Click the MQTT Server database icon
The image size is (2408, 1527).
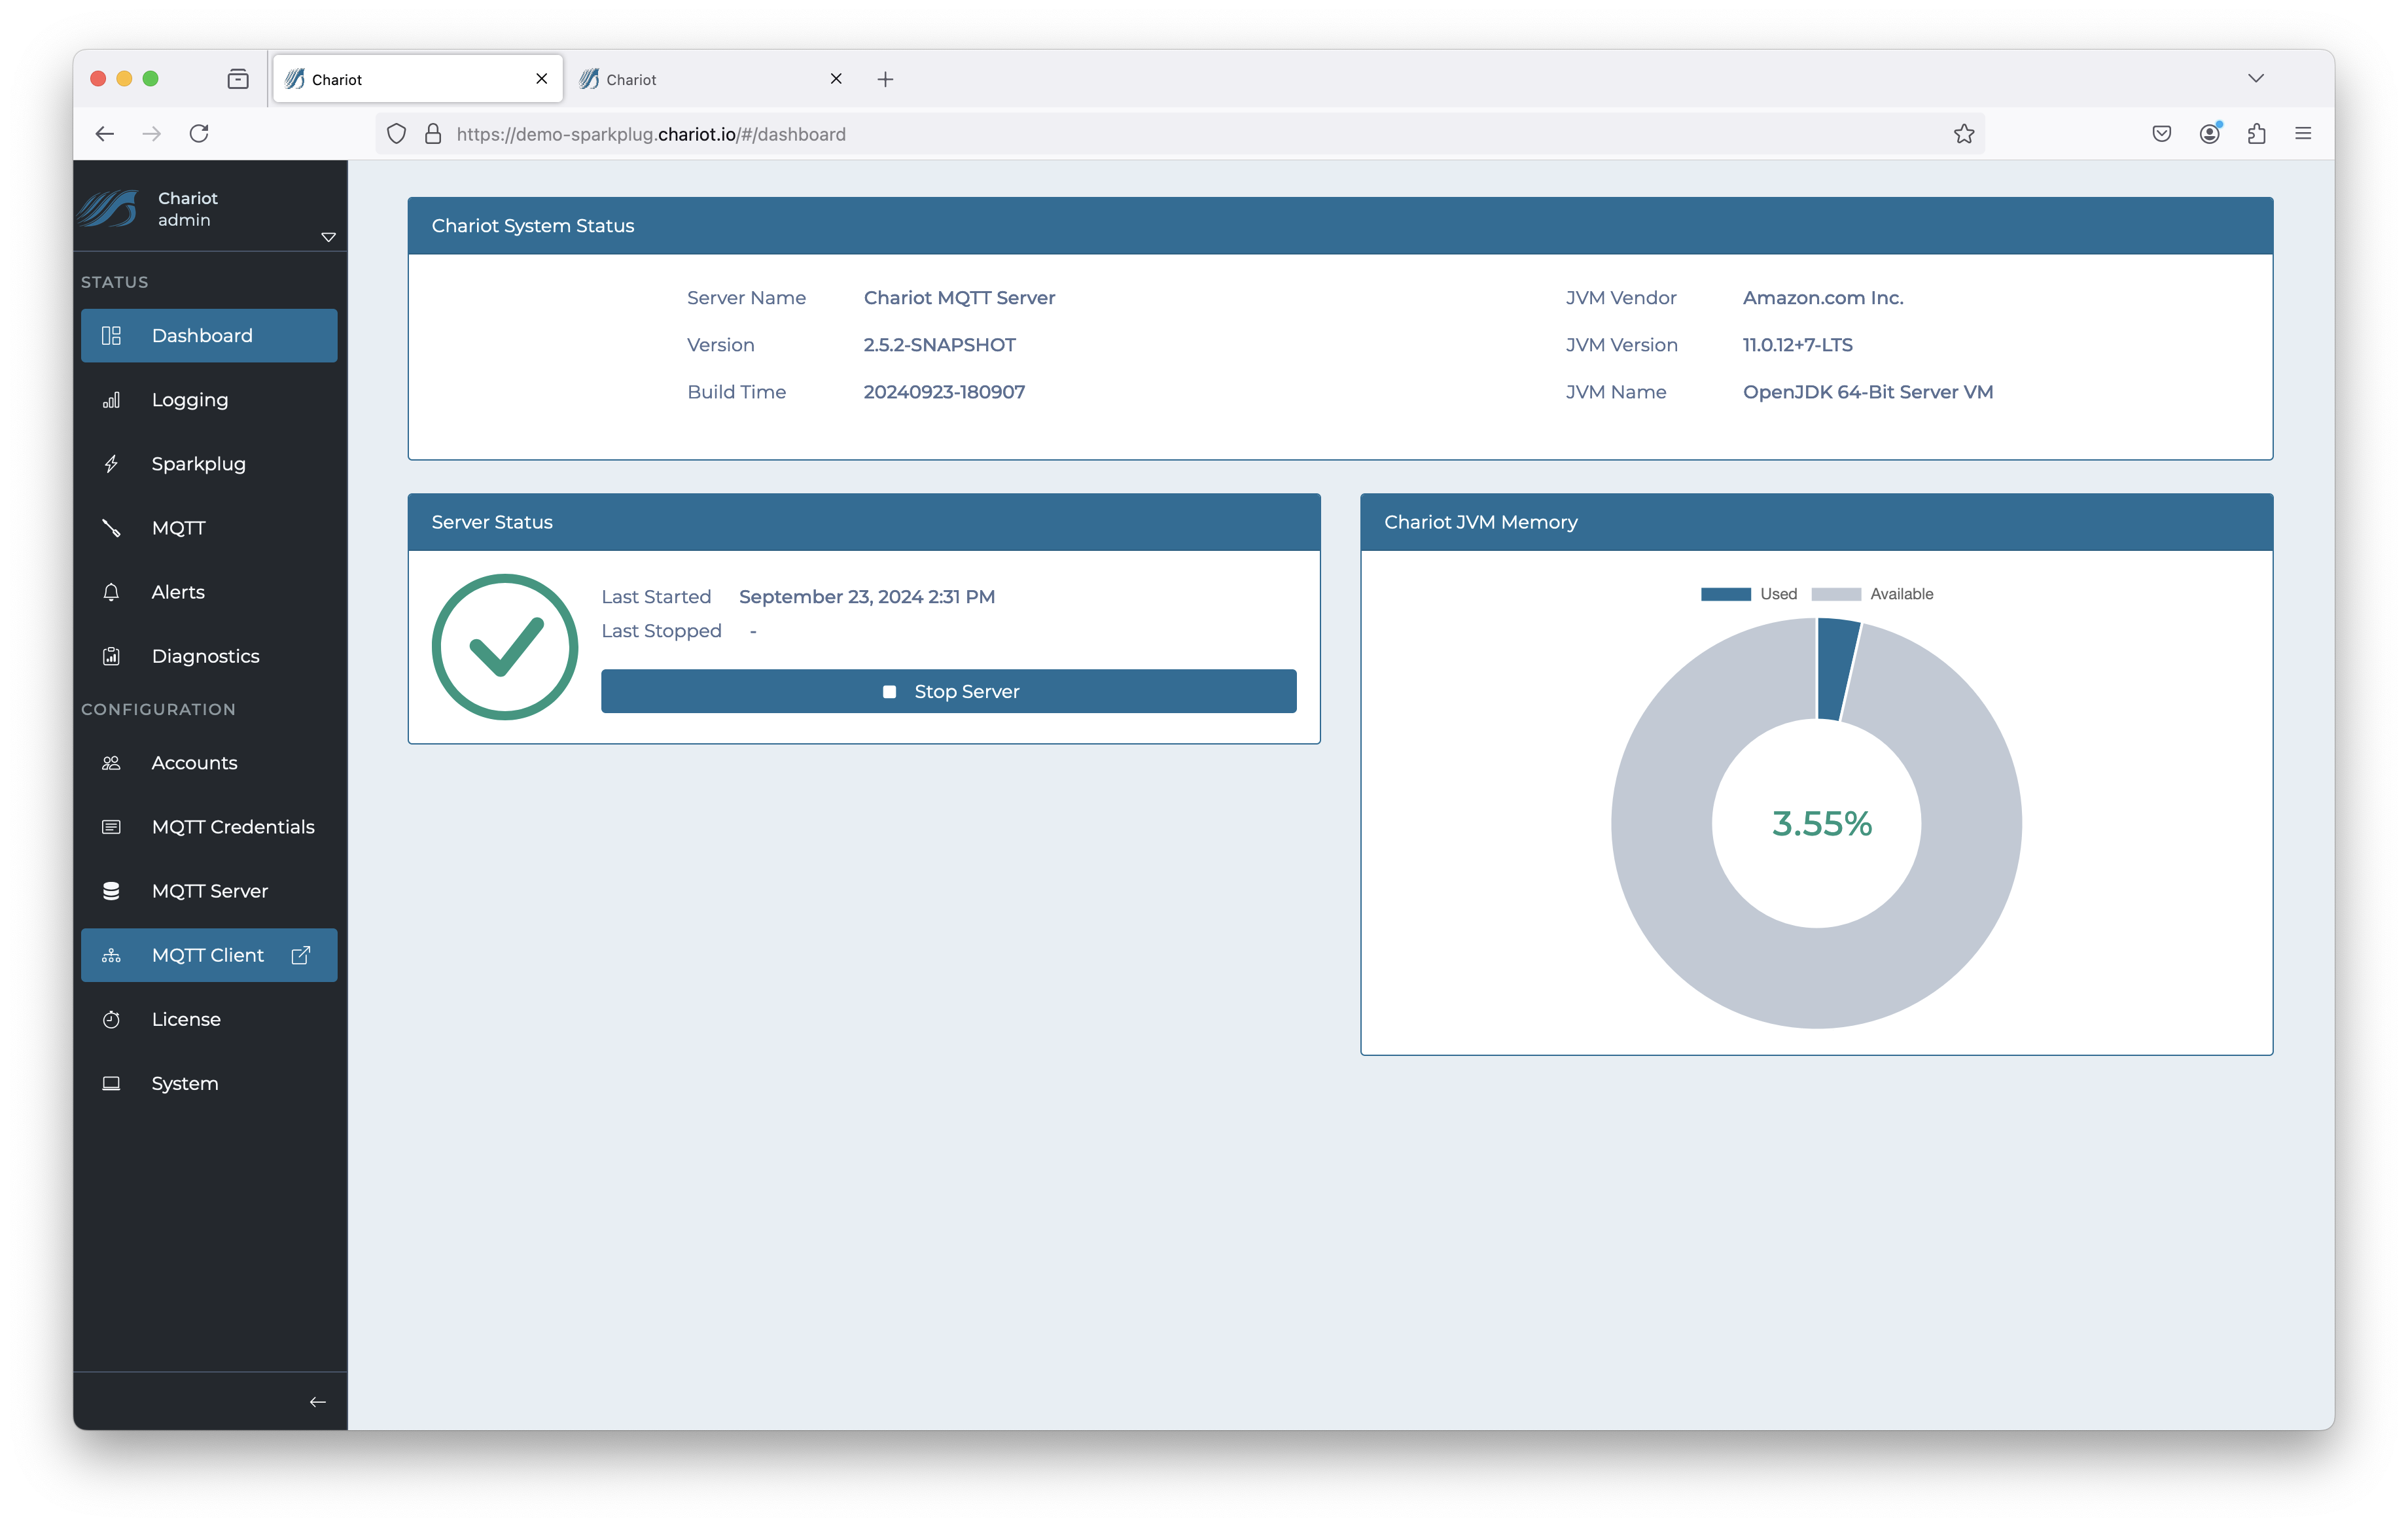[111, 891]
